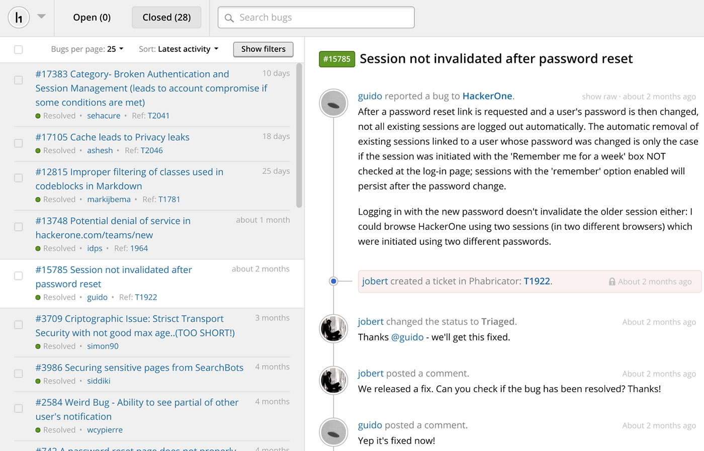Open the T1922 Phabricator ticket link
This screenshot has height=451, width=704.
537,281
